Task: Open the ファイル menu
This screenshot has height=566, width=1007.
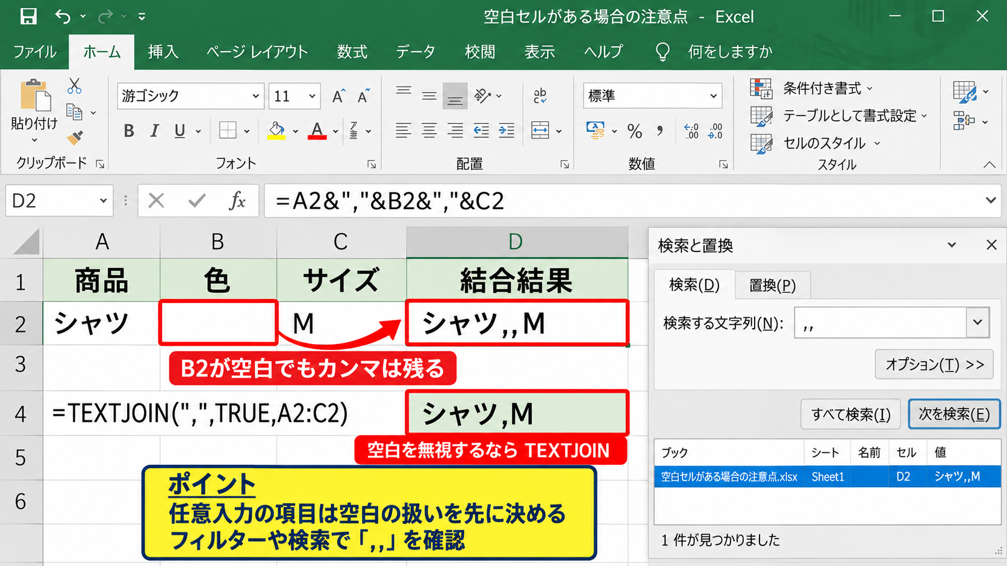Action: click(x=35, y=52)
